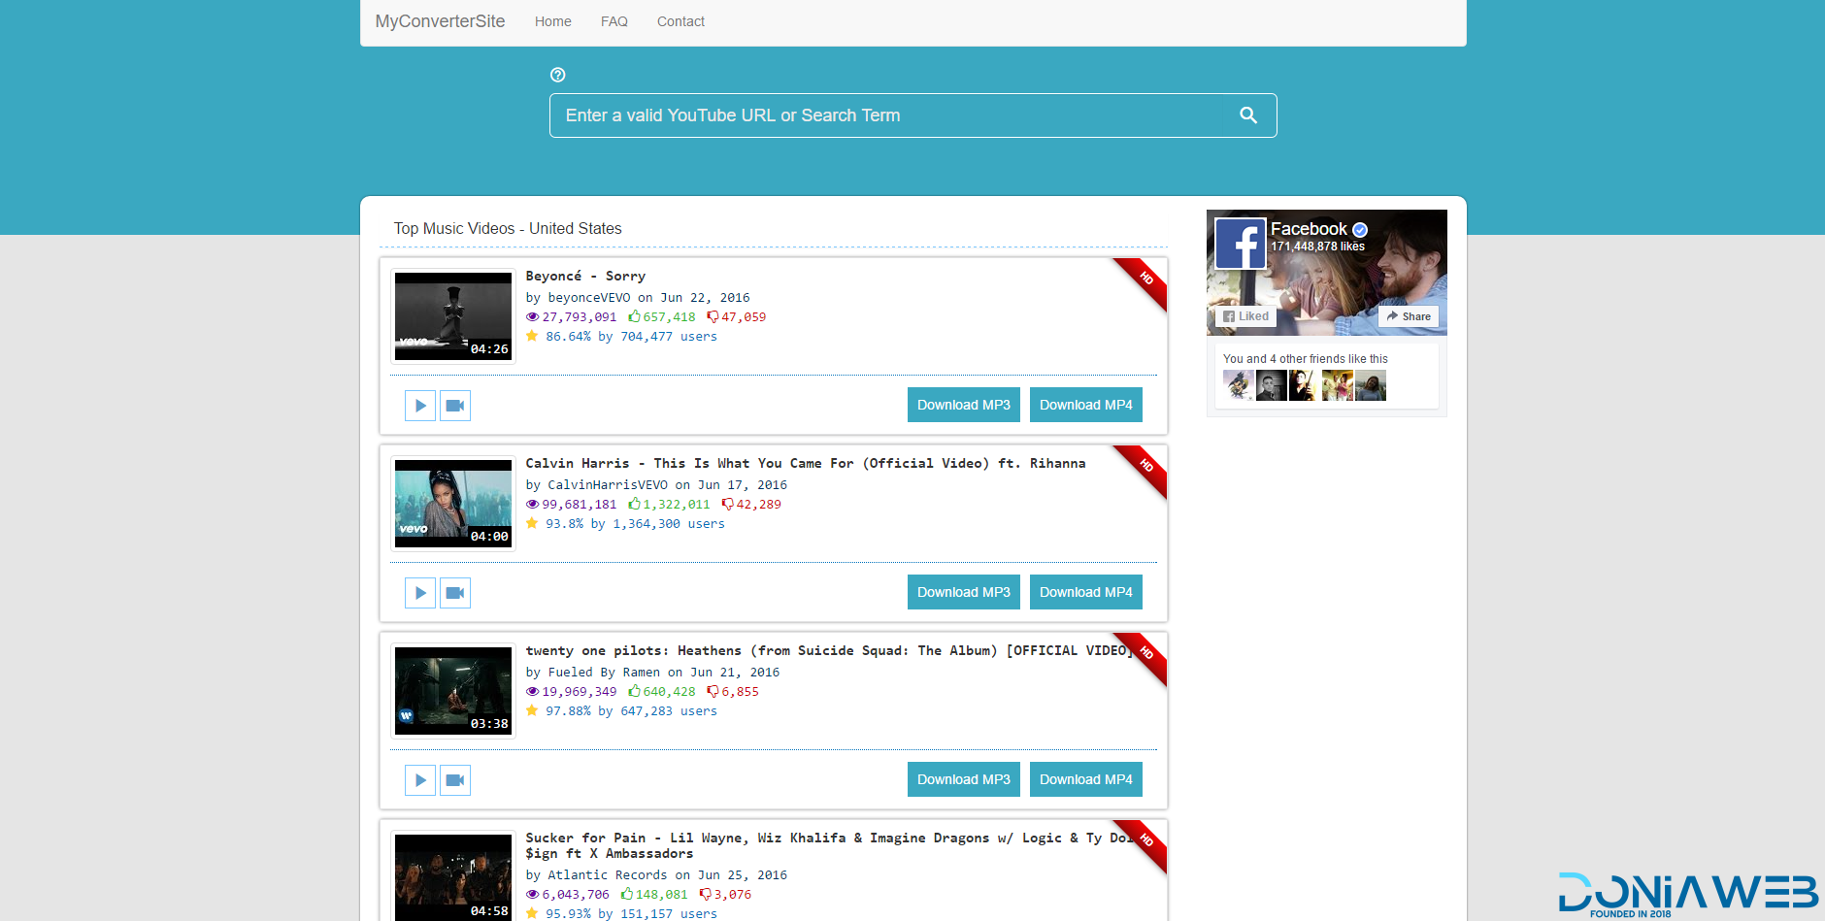Click the 'Beyoncé - Sorry' title text

tap(585, 277)
